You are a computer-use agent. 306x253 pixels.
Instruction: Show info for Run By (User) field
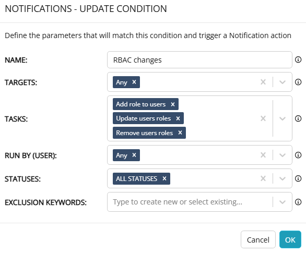[x=298, y=155]
